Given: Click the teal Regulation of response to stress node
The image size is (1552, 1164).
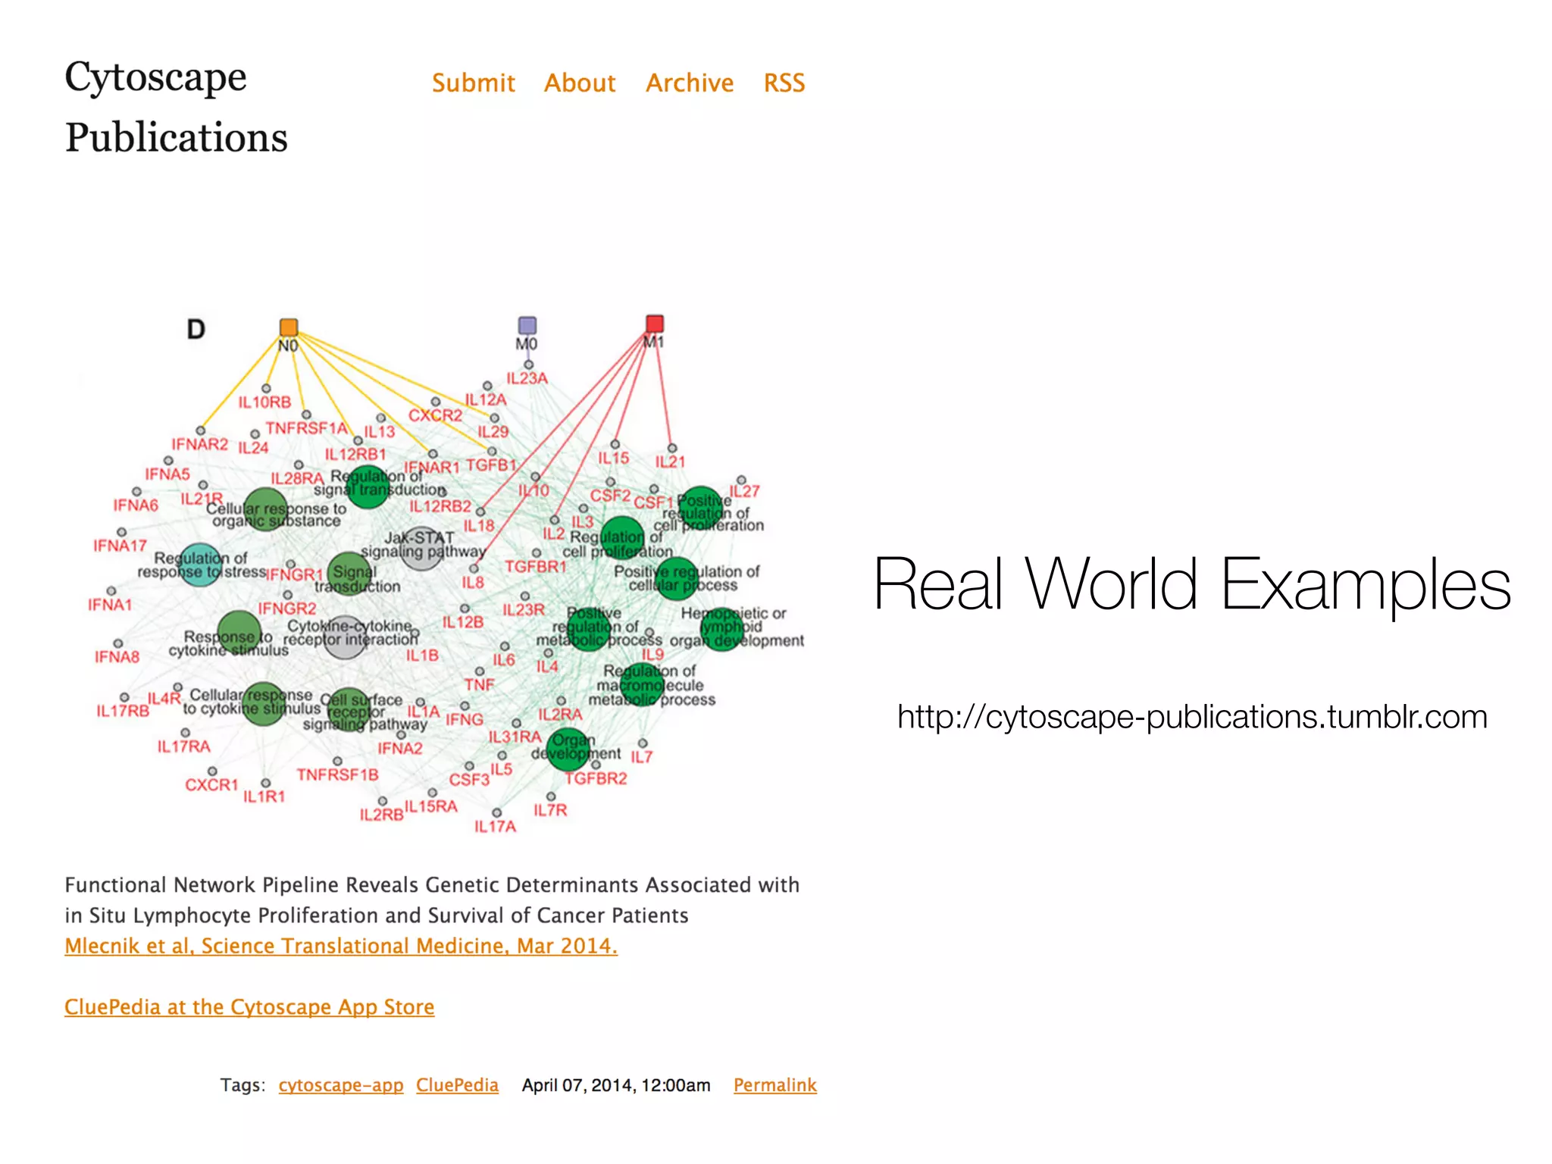Looking at the screenshot, I should click(x=200, y=565).
